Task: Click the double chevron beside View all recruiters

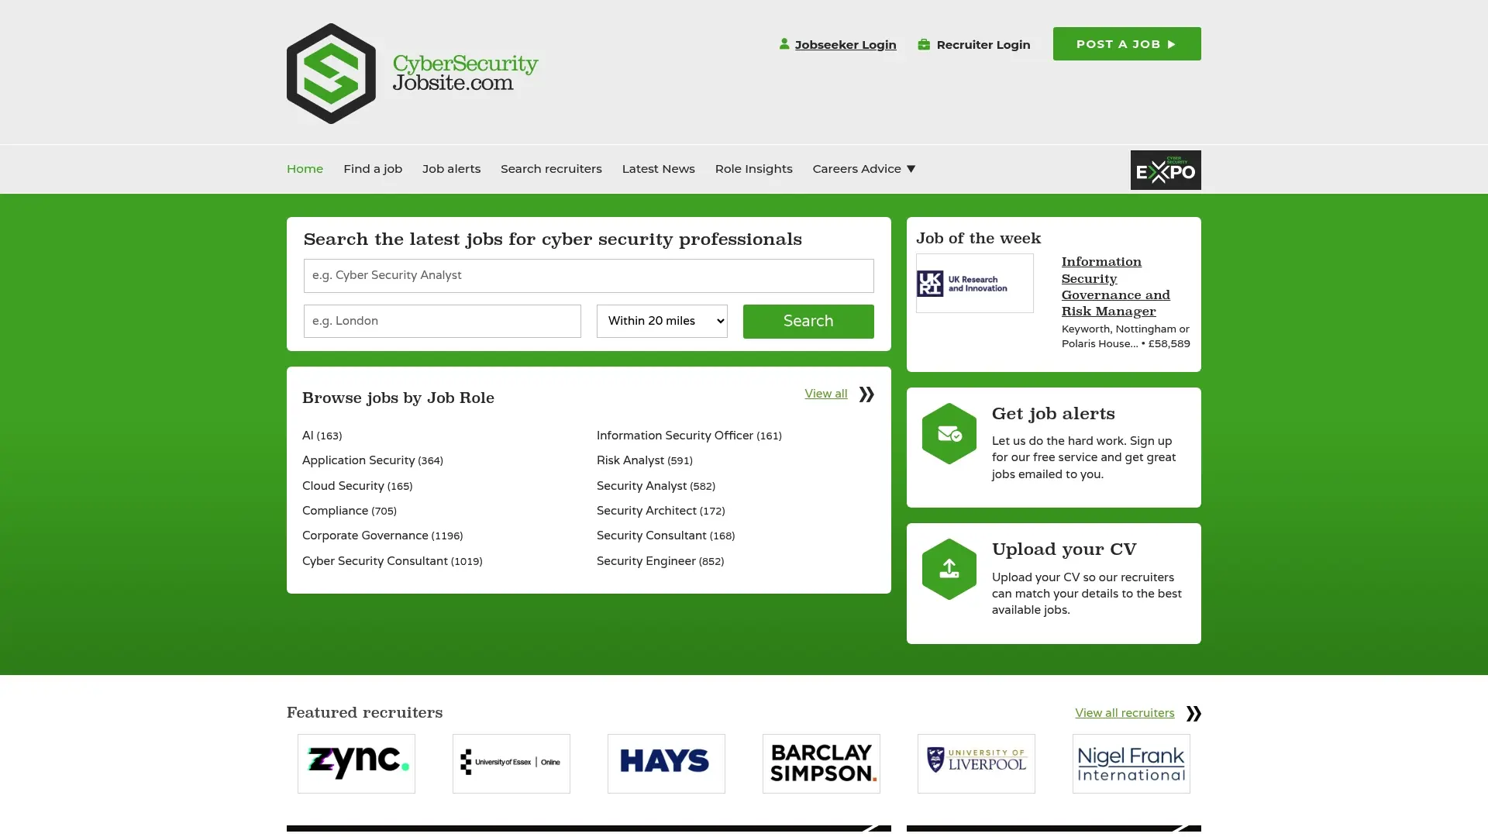Action: click(x=1193, y=713)
